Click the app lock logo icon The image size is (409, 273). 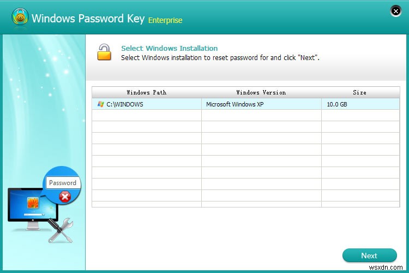pyautogui.click(x=19, y=17)
